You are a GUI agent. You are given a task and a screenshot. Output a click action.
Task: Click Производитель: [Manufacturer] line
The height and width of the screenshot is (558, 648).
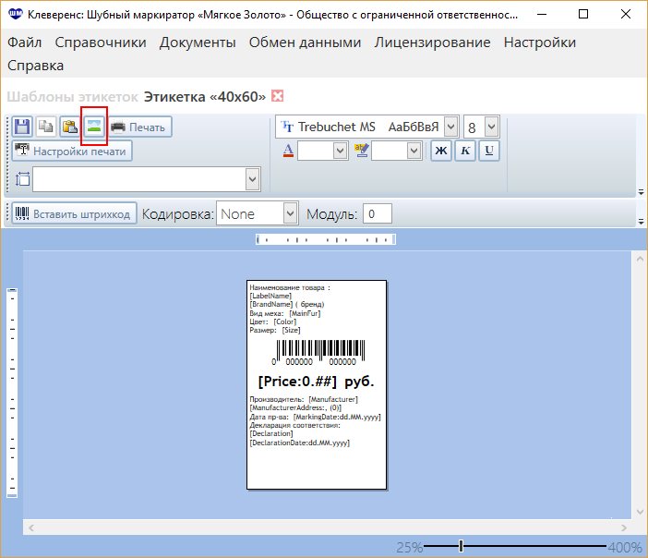[x=304, y=399]
